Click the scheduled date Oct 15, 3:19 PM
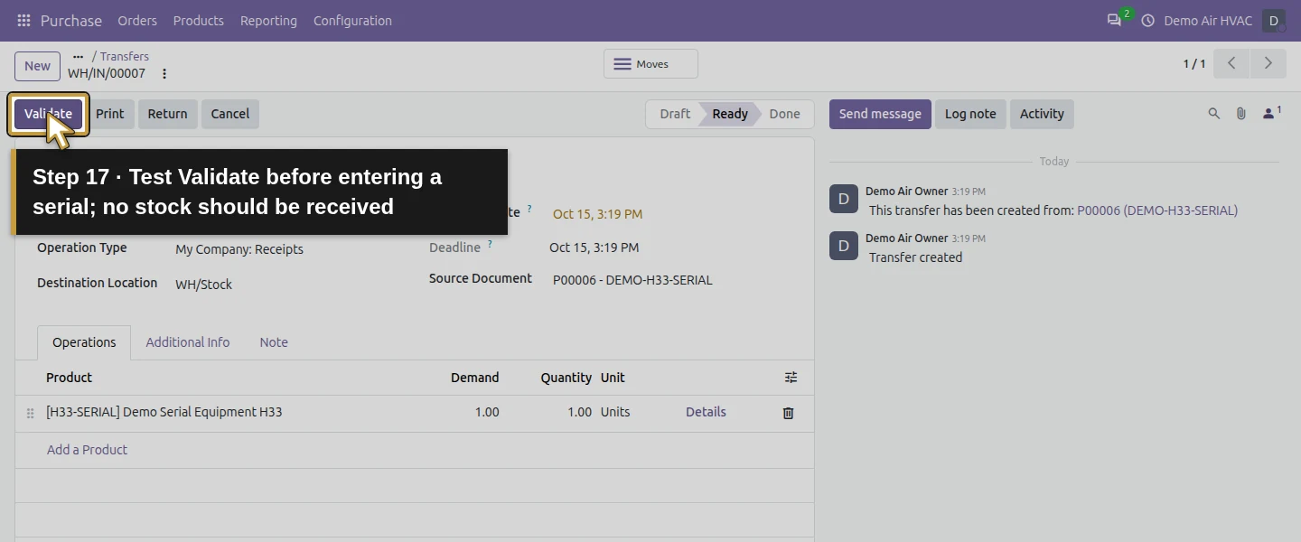Screen dimensions: 1301x542 [597, 214]
